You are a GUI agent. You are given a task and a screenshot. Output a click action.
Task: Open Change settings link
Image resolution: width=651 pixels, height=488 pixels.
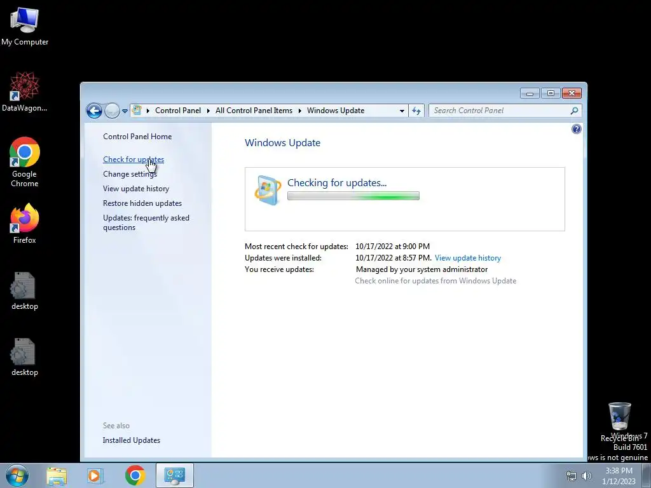(130, 174)
